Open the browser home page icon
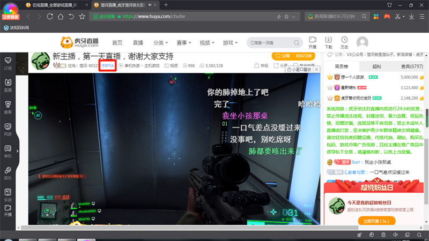429x241 pixels. coord(61,17)
